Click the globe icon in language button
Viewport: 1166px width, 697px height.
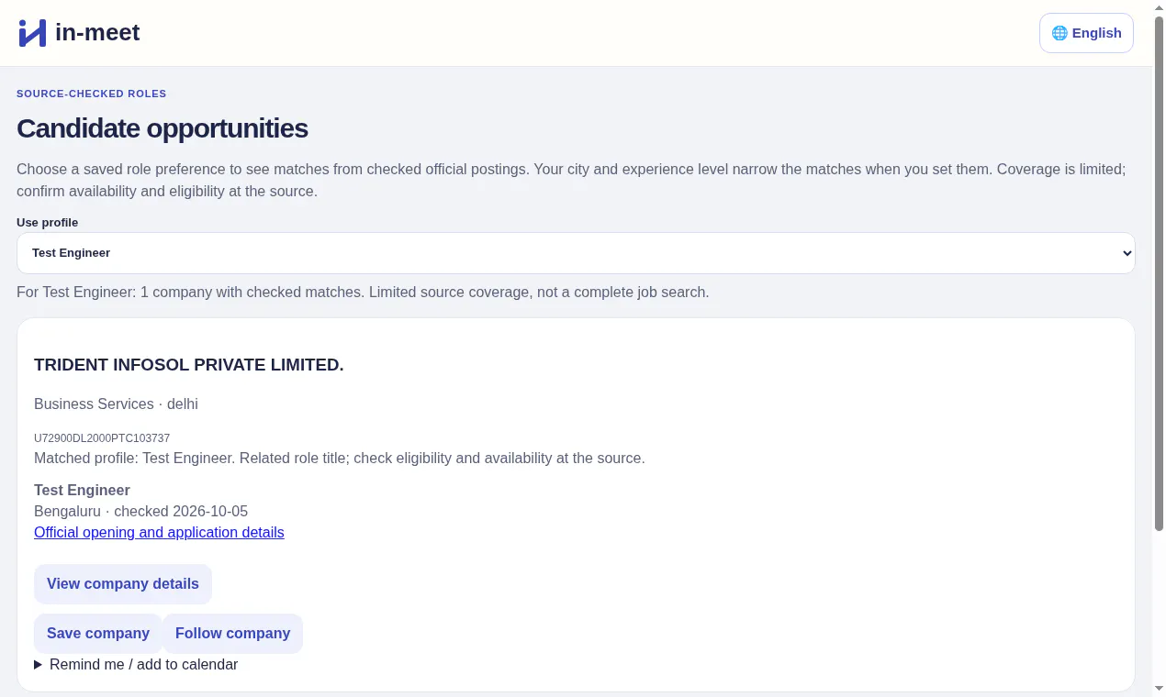[x=1059, y=33]
